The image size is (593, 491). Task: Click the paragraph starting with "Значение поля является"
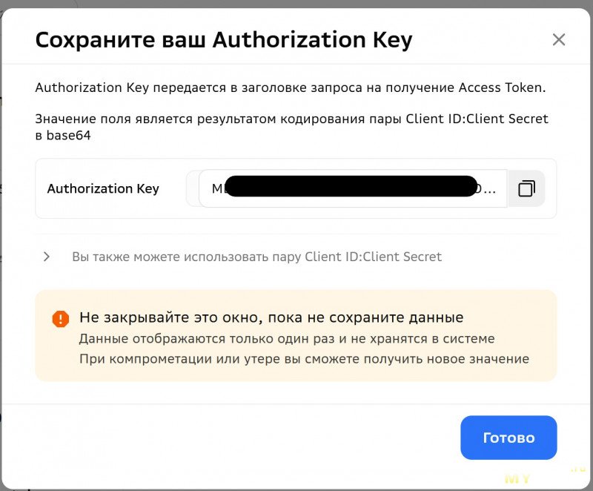(291, 119)
